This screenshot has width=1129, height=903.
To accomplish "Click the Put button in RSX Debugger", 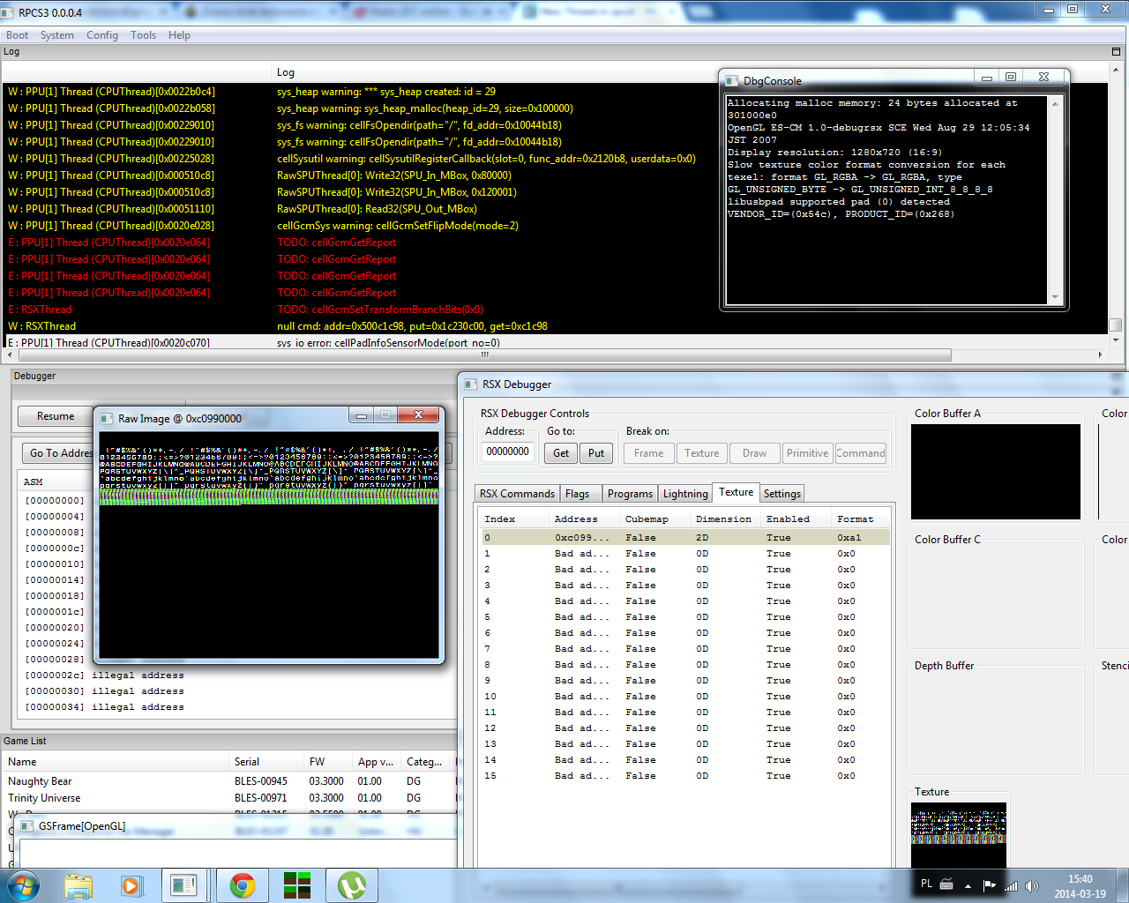I will click(x=596, y=453).
